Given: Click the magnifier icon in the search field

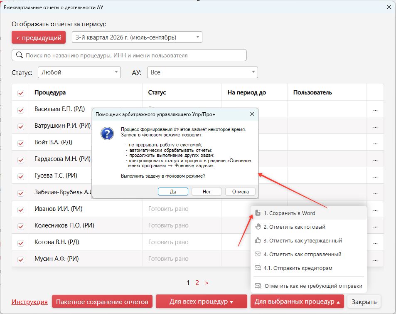Looking at the screenshot, I should [x=20, y=55].
